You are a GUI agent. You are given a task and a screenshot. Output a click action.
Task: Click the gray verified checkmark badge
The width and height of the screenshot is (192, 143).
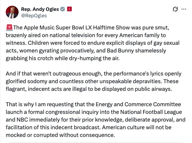(63, 9)
